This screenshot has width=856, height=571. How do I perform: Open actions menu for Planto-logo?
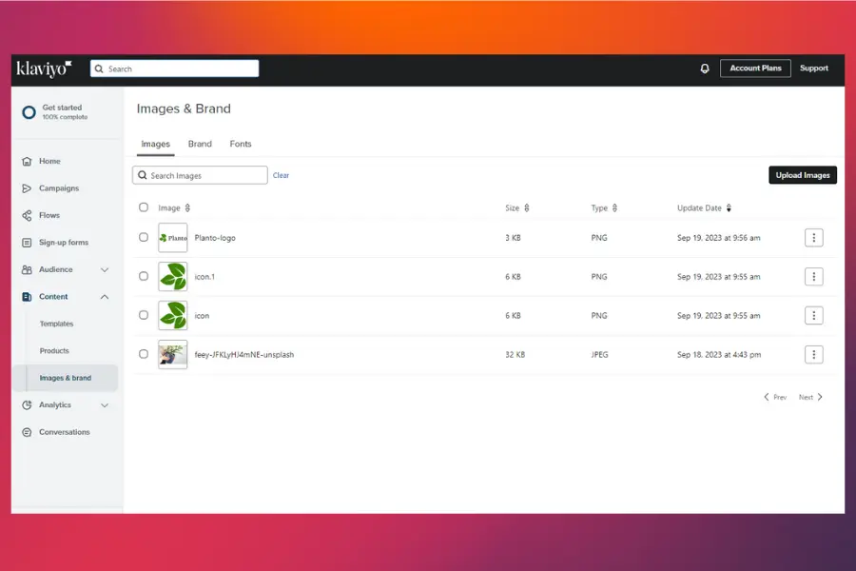813,238
